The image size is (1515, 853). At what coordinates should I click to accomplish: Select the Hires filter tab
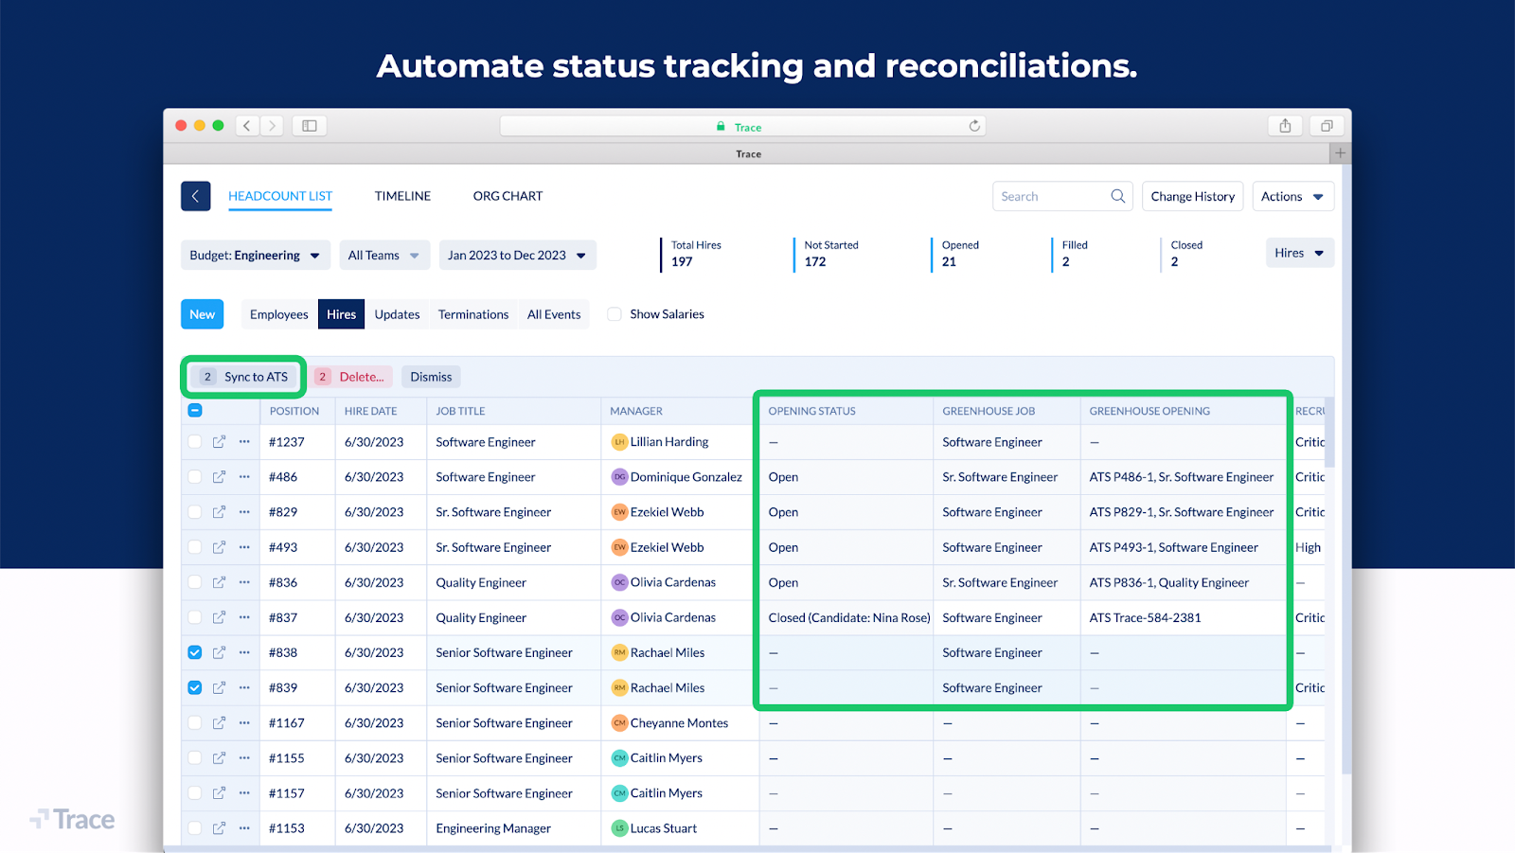click(x=341, y=314)
